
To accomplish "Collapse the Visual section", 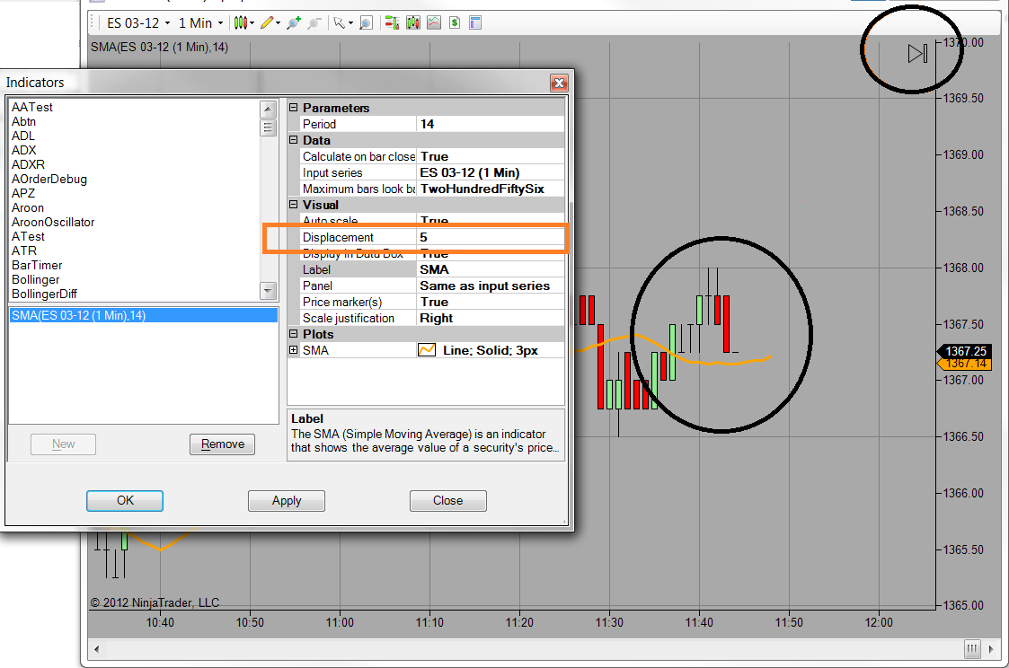I will [x=294, y=205].
